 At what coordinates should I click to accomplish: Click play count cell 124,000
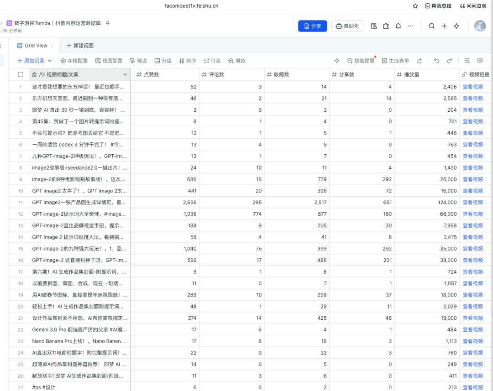pyautogui.click(x=427, y=203)
